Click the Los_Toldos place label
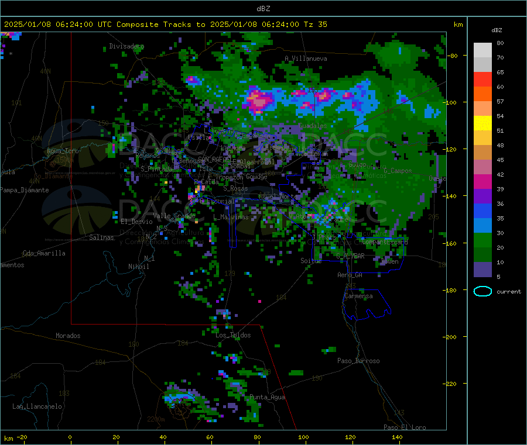Screen dimensions: 527x445 click(233, 335)
